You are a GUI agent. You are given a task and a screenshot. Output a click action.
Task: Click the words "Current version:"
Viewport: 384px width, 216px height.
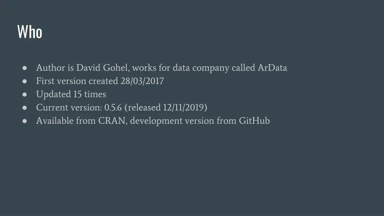69,108
